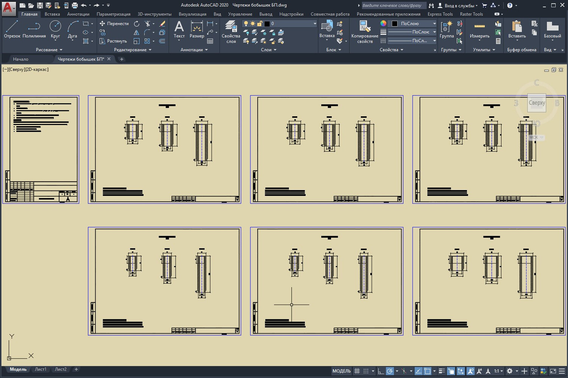Open the annotation scale 1:1 dropdown
The height and width of the screenshot is (378, 568).
pos(498,371)
